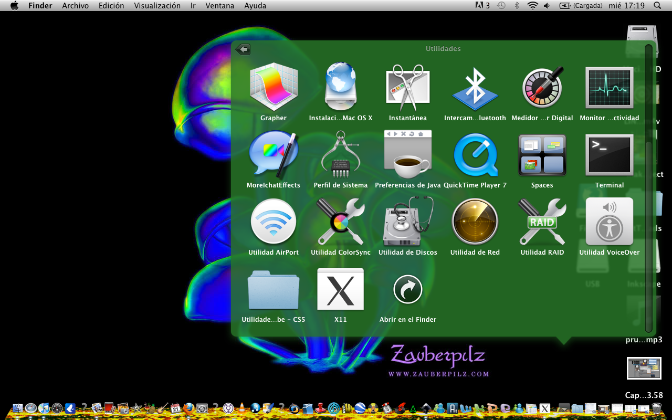Open Microsoft Word from the Dock

pos(467,408)
